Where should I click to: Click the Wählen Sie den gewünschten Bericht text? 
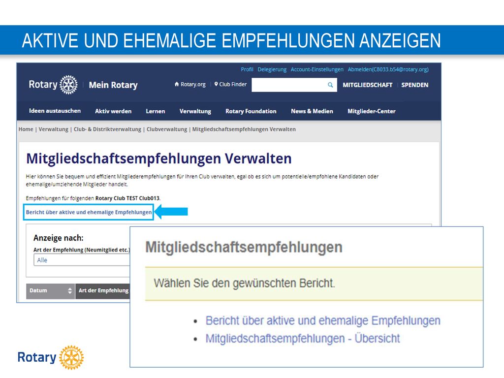pyautogui.click(x=244, y=283)
